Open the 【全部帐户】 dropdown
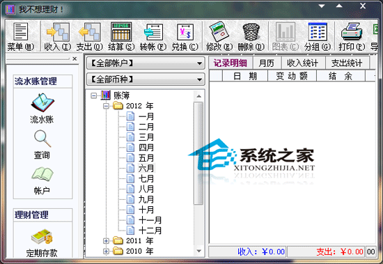This screenshot has height=264, width=383. 146,63
